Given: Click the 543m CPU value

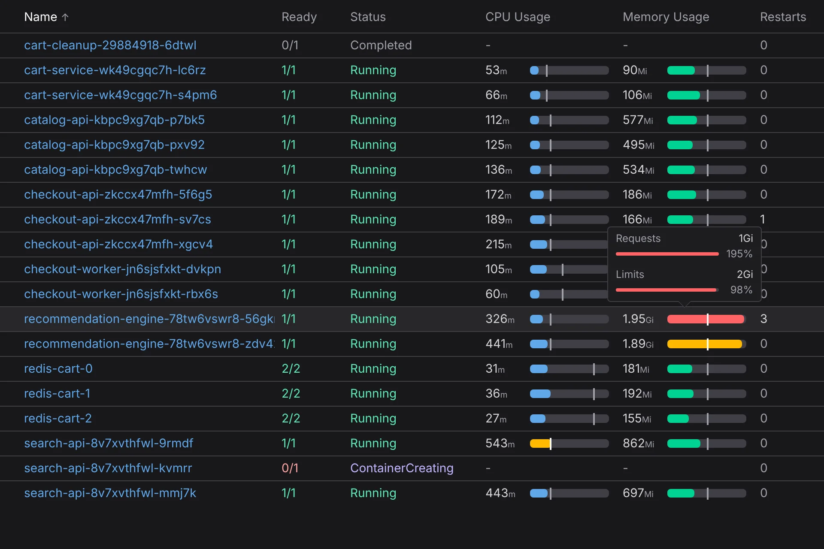Looking at the screenshot, I should pyautogui.click(x=500, y=443).
